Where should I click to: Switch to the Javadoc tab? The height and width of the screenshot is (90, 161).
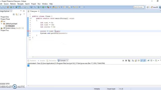point(42,60)
